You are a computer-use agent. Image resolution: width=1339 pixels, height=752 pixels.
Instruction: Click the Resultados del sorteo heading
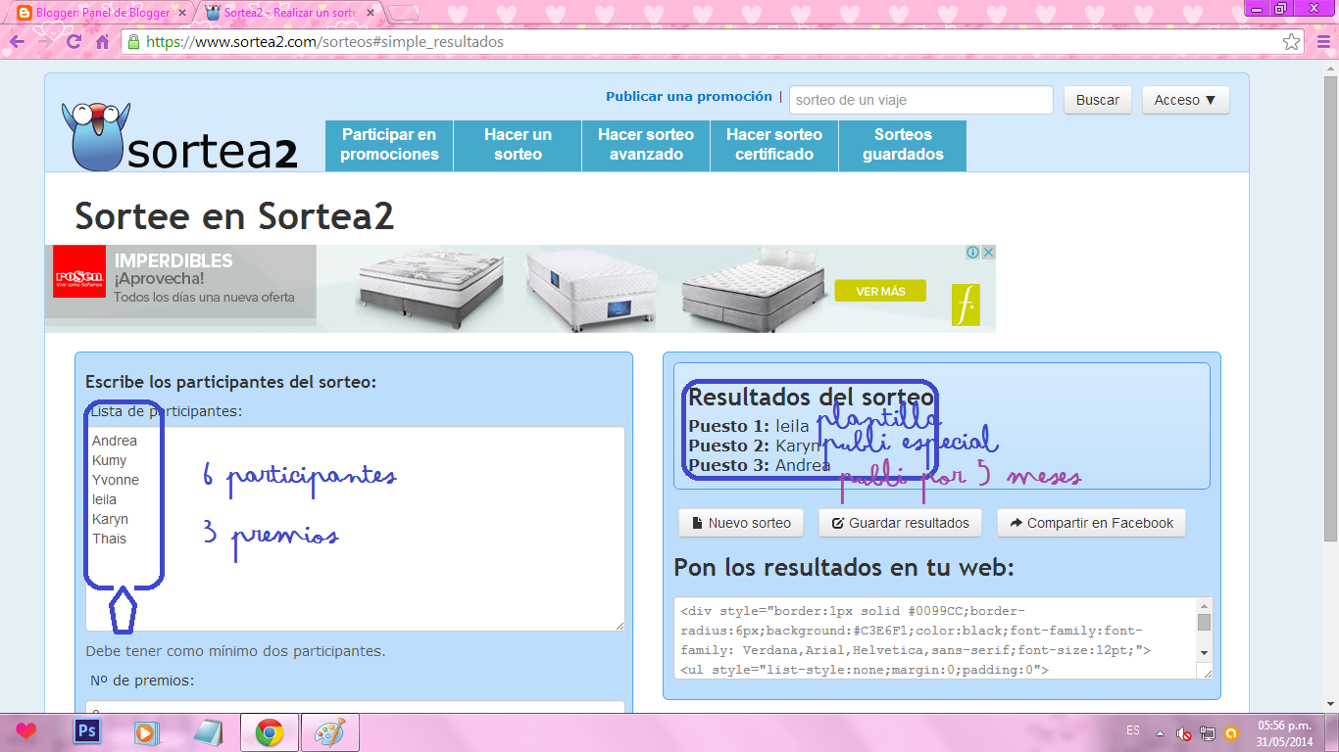pos(811,397)
